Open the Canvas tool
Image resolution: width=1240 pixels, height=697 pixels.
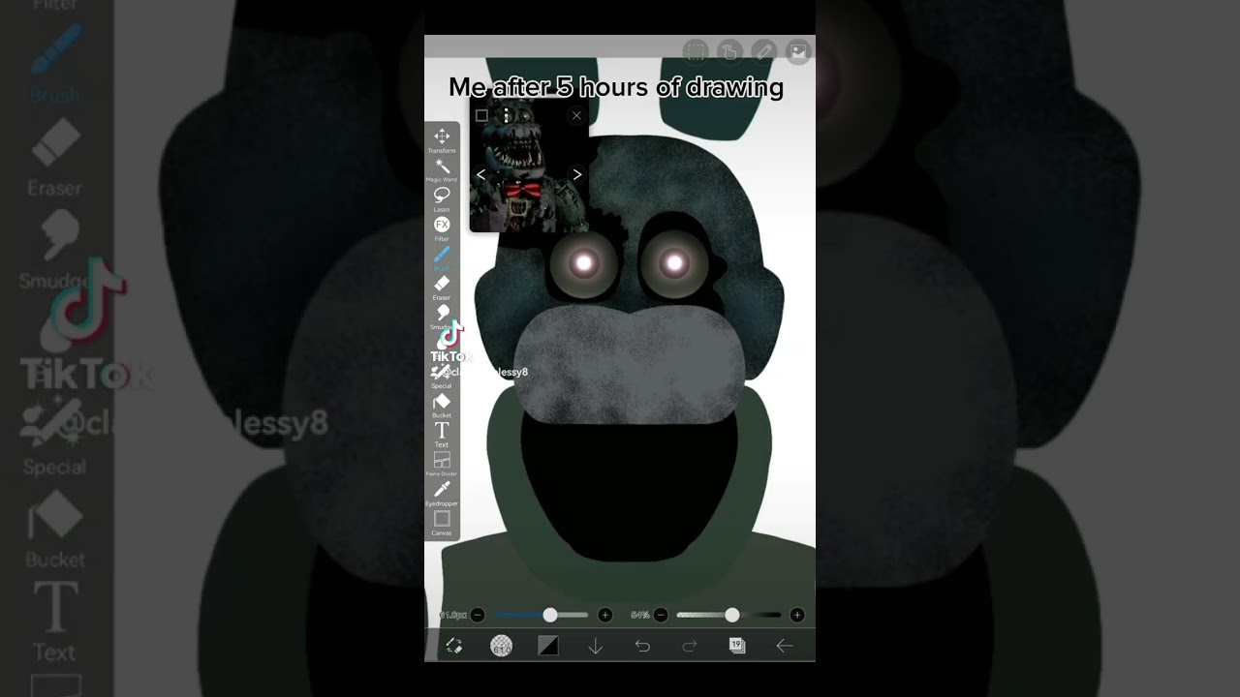pos(442,523)
